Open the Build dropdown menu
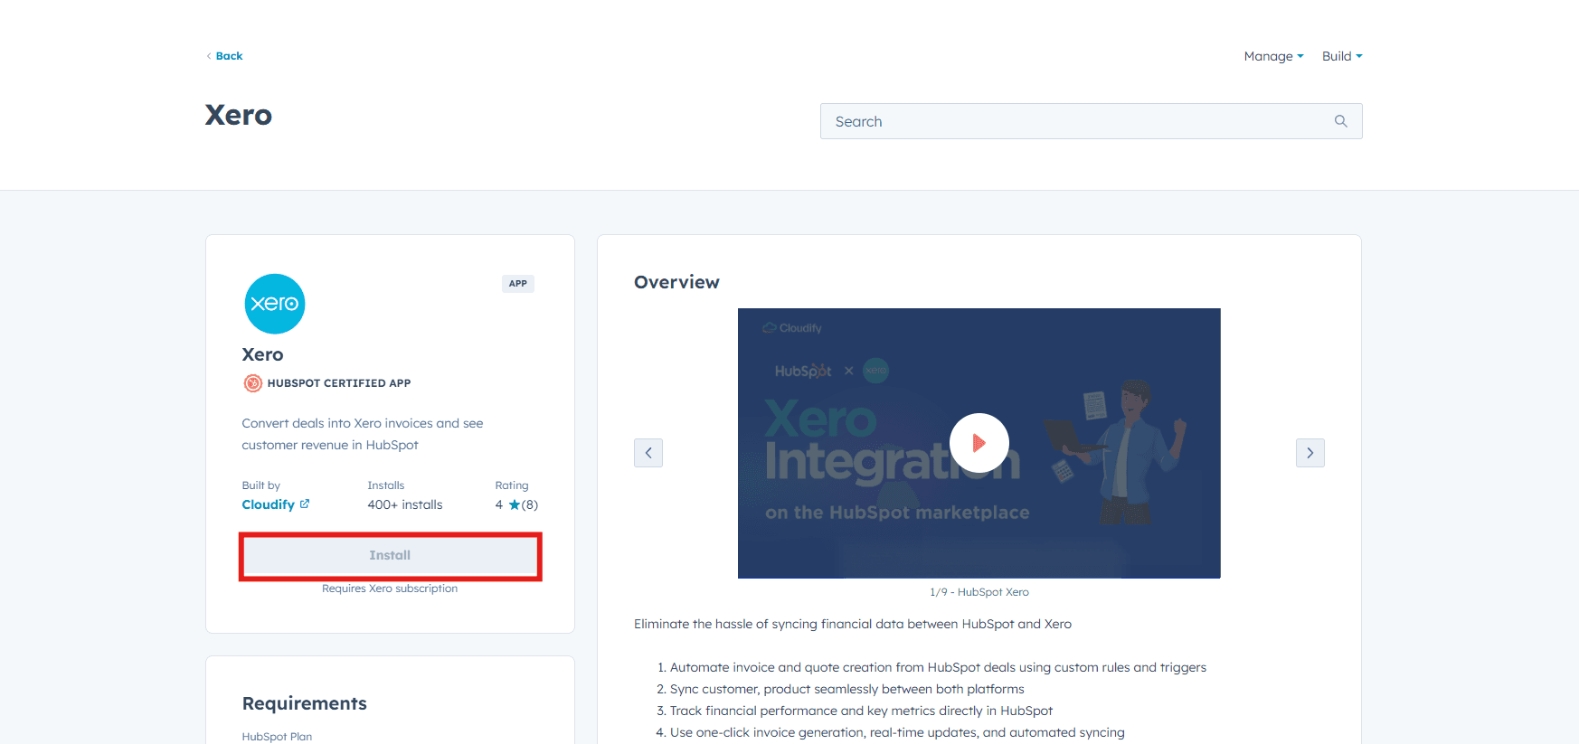 pos(1342,56)
